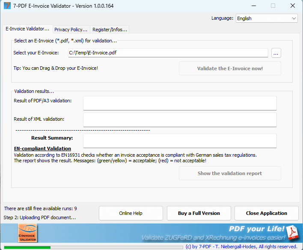
Task: Click "Result Summary:" label
Action: pyautogui.click(x=52, y=138)
